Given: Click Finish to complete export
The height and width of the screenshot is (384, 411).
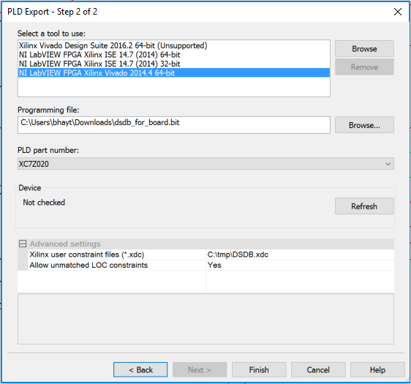Looking at the screenshot, I should (259, 370).
